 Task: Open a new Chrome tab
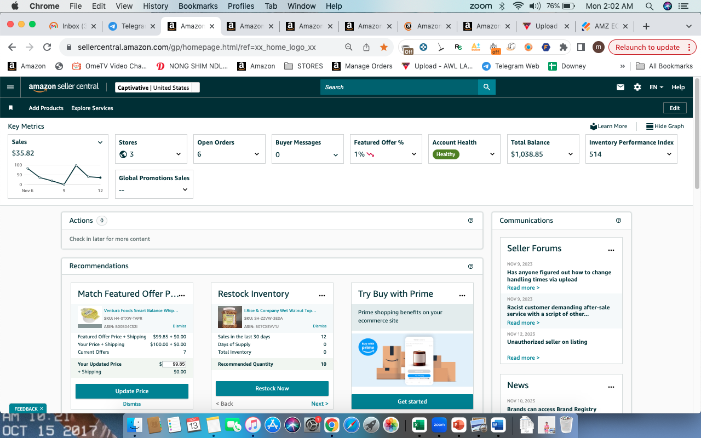click(x=646, y=26)
